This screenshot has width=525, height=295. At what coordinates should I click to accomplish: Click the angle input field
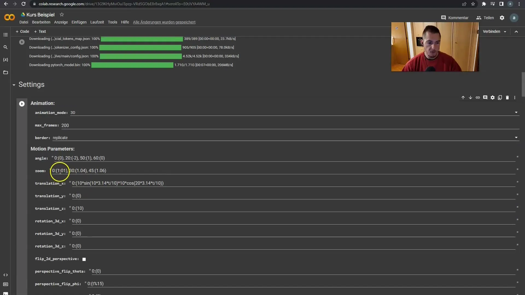point(285,158)
